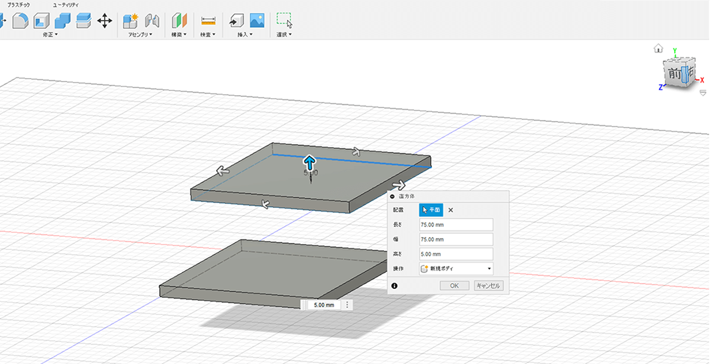Click the New Component icon
710x364 pixels.
click(130, 21)
